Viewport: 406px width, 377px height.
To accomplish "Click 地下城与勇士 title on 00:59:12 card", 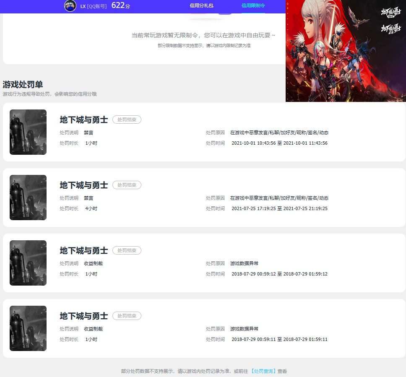I will 83,250.
